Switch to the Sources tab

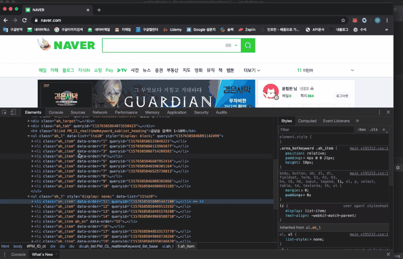(78, 112)
